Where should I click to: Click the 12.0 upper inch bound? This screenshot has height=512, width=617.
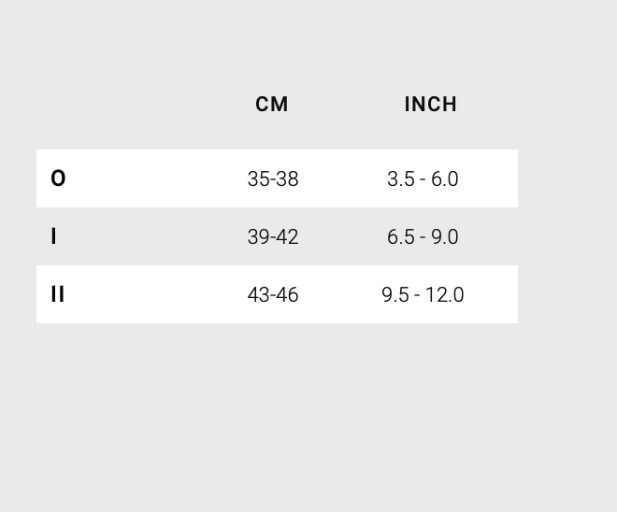[445, 295]
